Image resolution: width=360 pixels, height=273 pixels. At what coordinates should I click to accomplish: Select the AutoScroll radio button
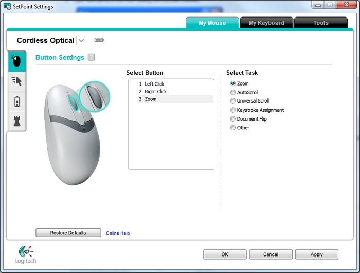[x=233, y=92]
